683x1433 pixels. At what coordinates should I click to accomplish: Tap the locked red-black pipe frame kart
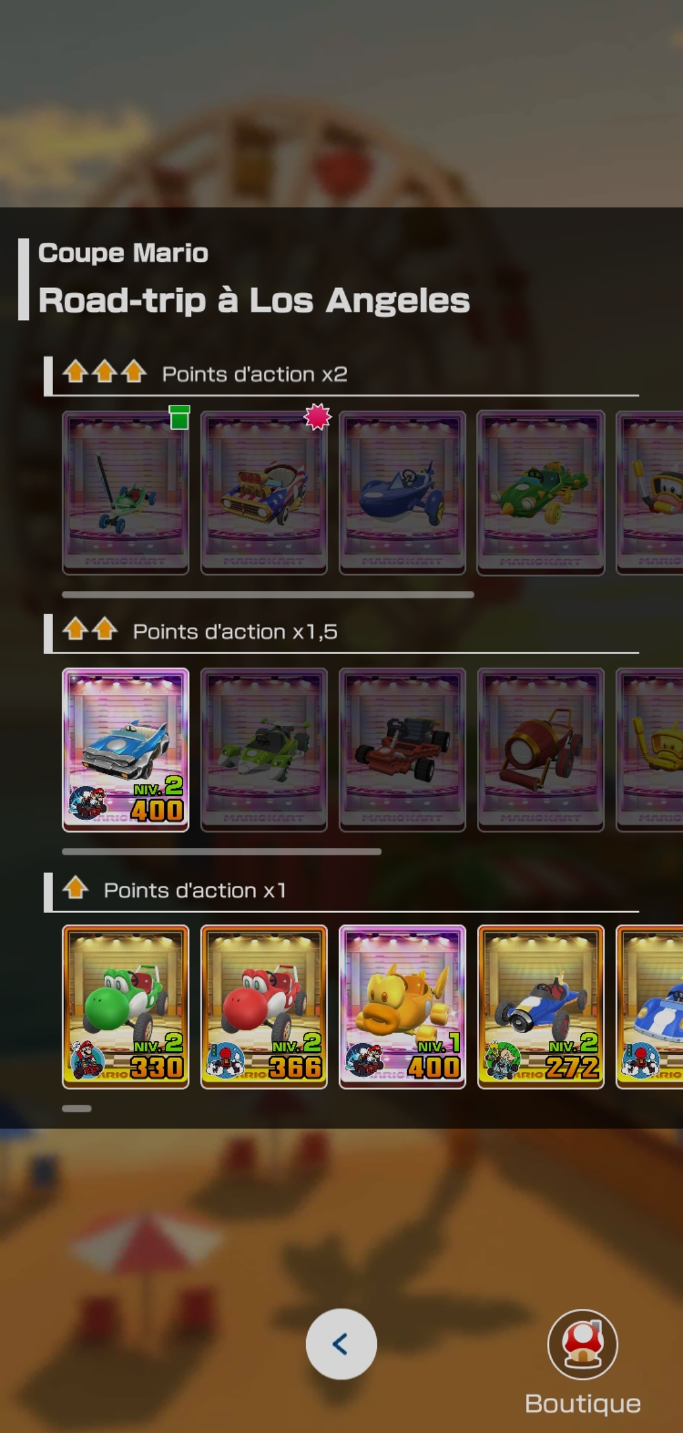click(x=402, y=750)
